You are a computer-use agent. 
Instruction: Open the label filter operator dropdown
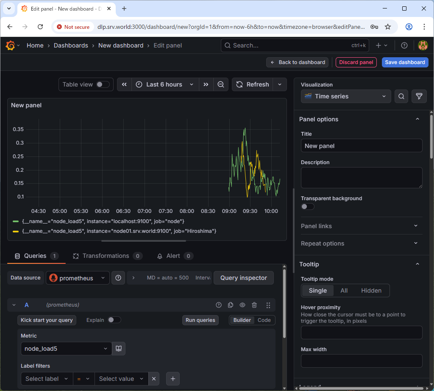83,379
